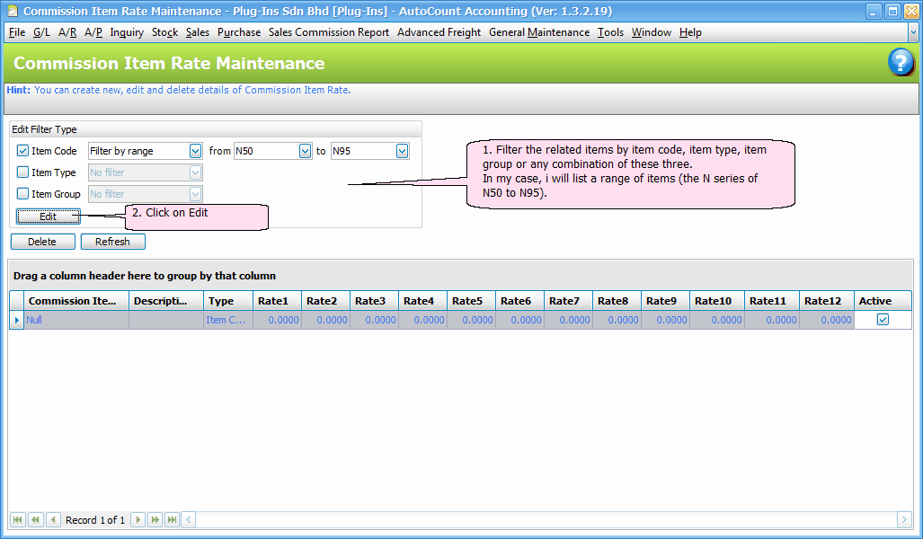Open the 'Filter by range' dropdown

point(195,151)
